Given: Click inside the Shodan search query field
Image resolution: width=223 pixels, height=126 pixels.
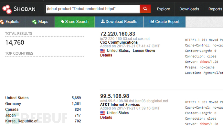Looking at the screenshot, I should pos(93,9).
